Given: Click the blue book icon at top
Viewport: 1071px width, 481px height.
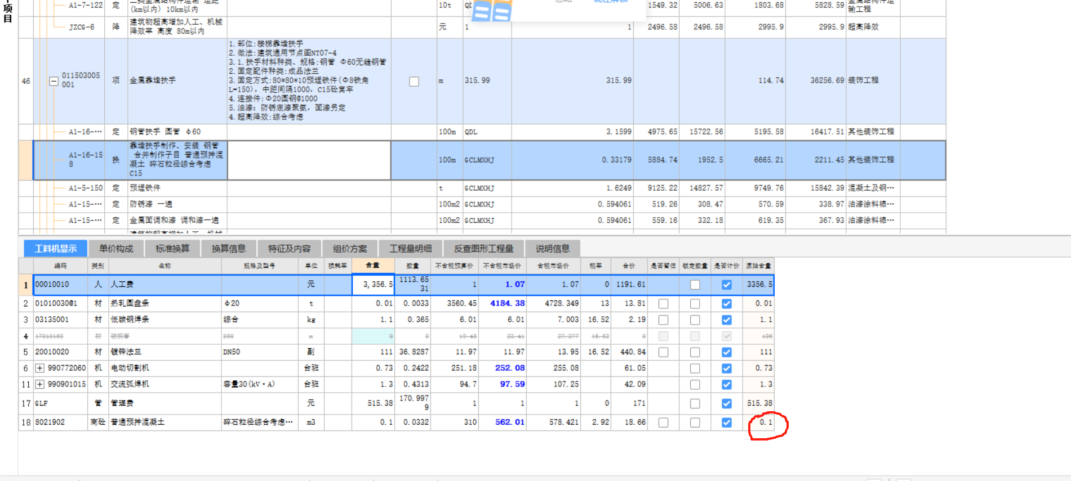Looking at the screenshot, I should (491, 10).
